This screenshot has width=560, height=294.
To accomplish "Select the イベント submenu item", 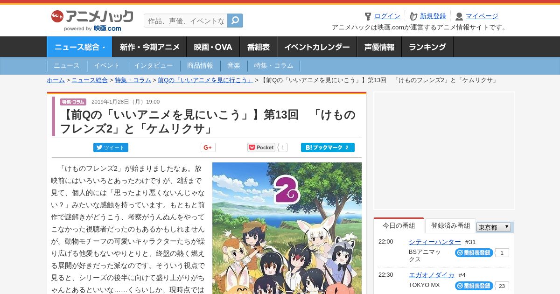I will (x=107, y=66).
